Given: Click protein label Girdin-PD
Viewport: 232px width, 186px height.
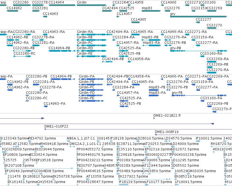Looking at the screenshot, I should coord(87,93).
